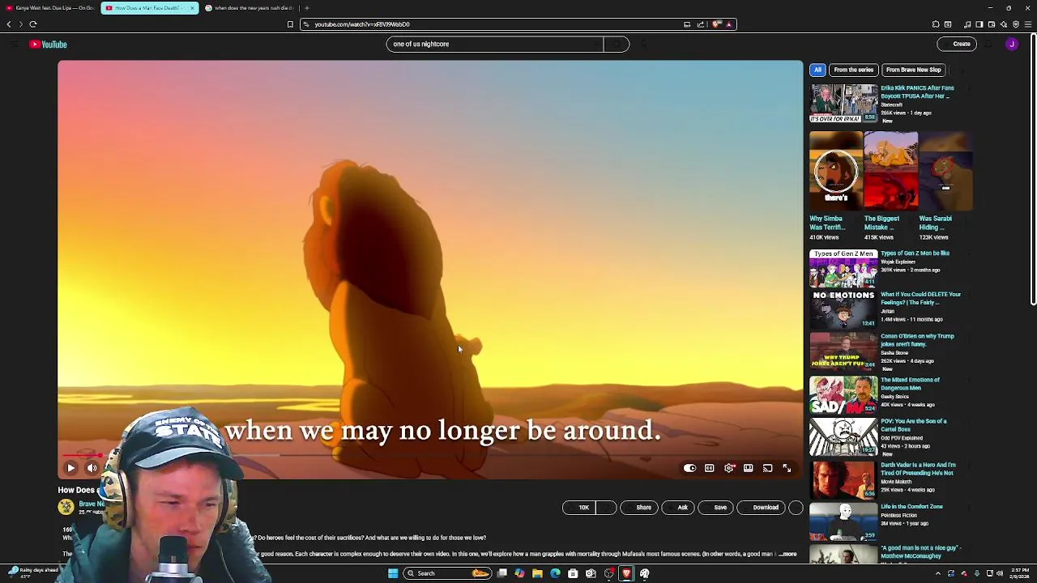
Task: Open the Brave New channel avatar
Action: click(66, 507)
